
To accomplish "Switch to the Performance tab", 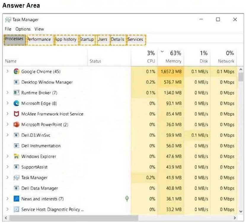I will pyautogui.click(x=39, y=39).
